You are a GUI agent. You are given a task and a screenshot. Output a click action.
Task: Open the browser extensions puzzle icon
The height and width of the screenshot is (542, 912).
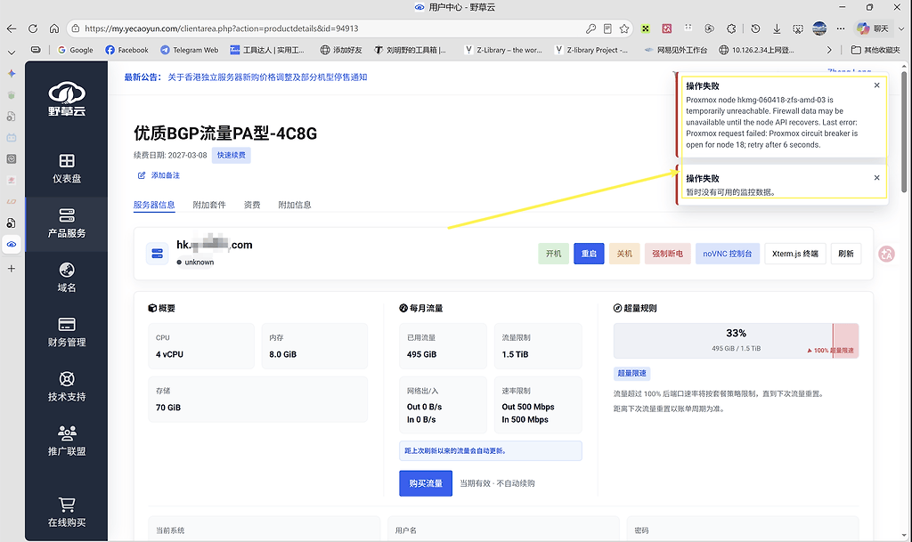coord(731,28)
